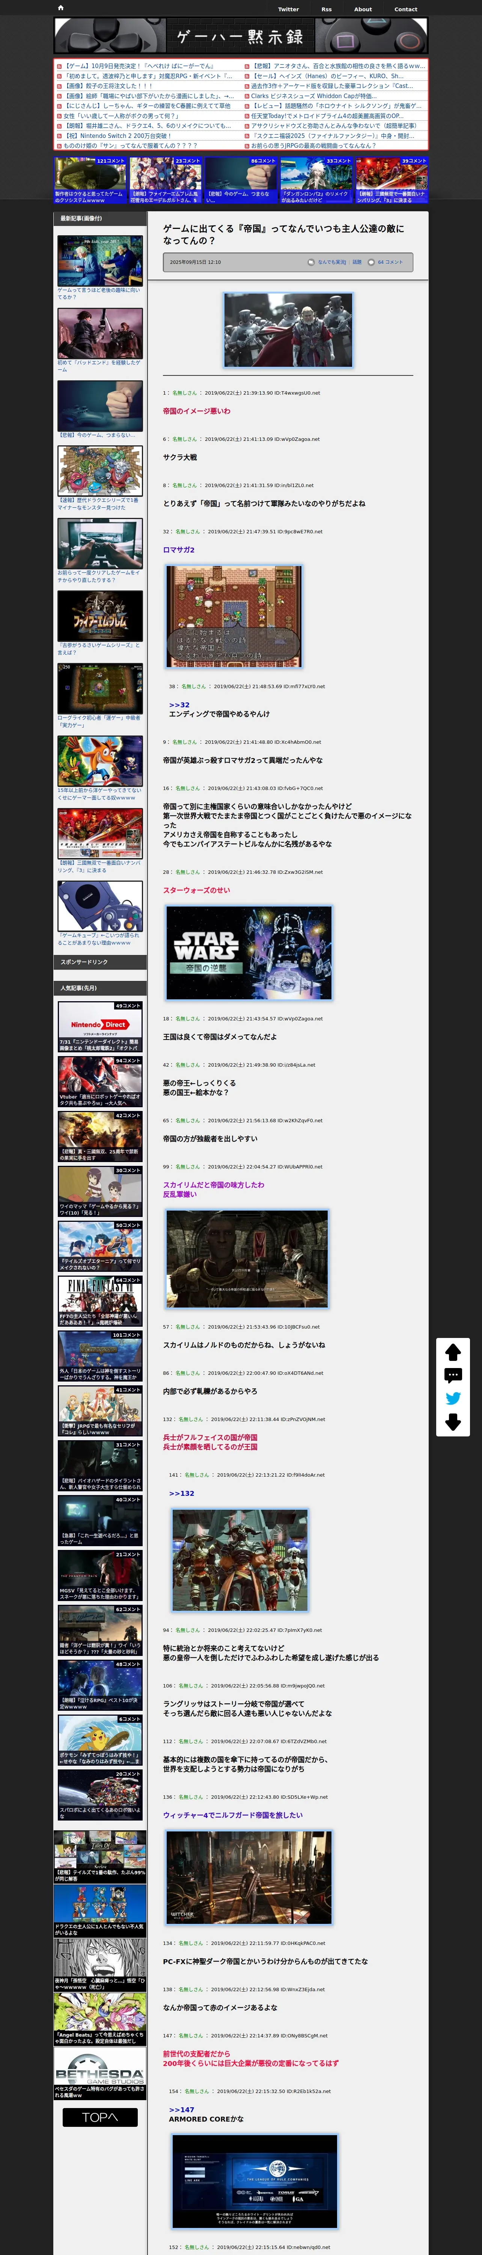Open the Witcher screenshot image
482x2255 pixels.
[249, 1877]
